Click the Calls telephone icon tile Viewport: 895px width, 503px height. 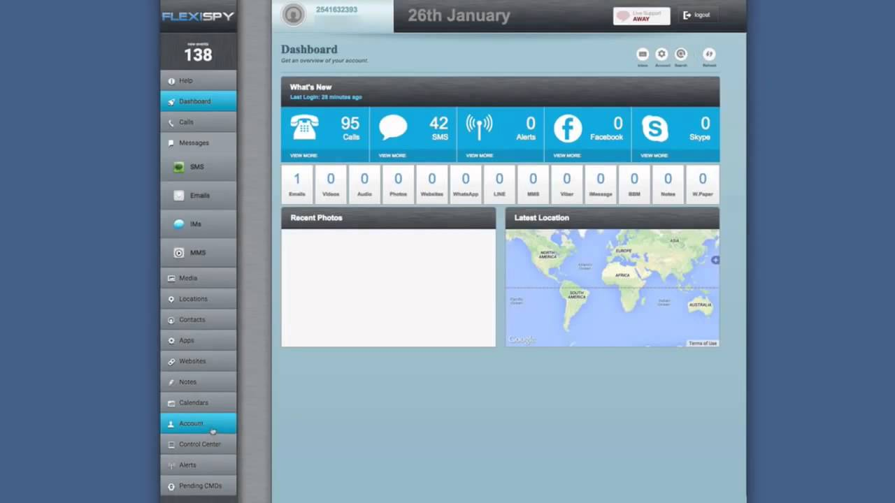304,128
